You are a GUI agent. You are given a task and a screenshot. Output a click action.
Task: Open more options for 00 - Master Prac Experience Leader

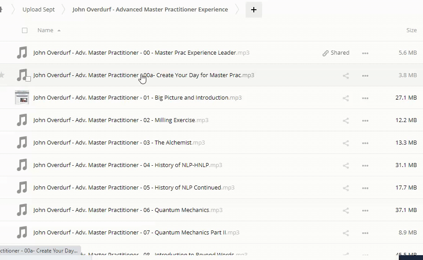click(365, 53)
